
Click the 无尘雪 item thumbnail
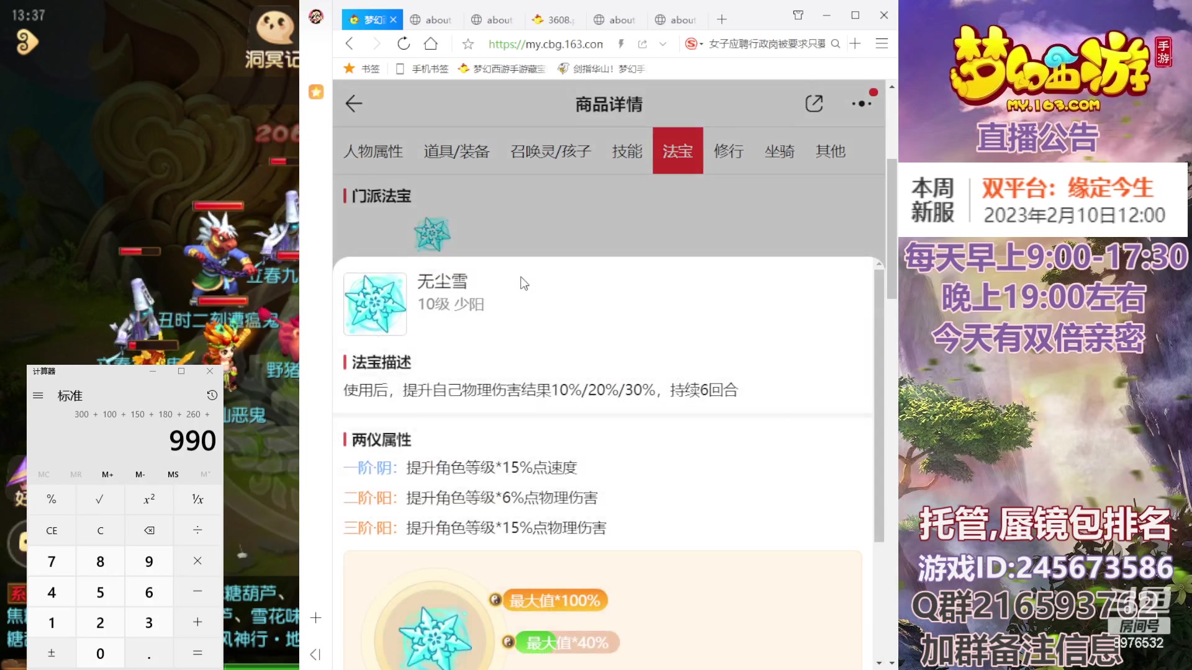click(375, 304)
